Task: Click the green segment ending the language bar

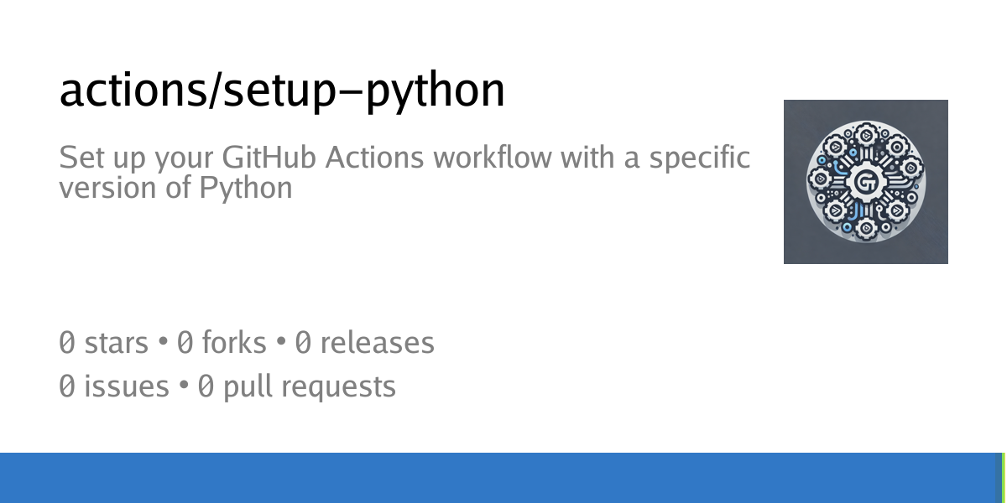Action: click(x=1004, y=478)
